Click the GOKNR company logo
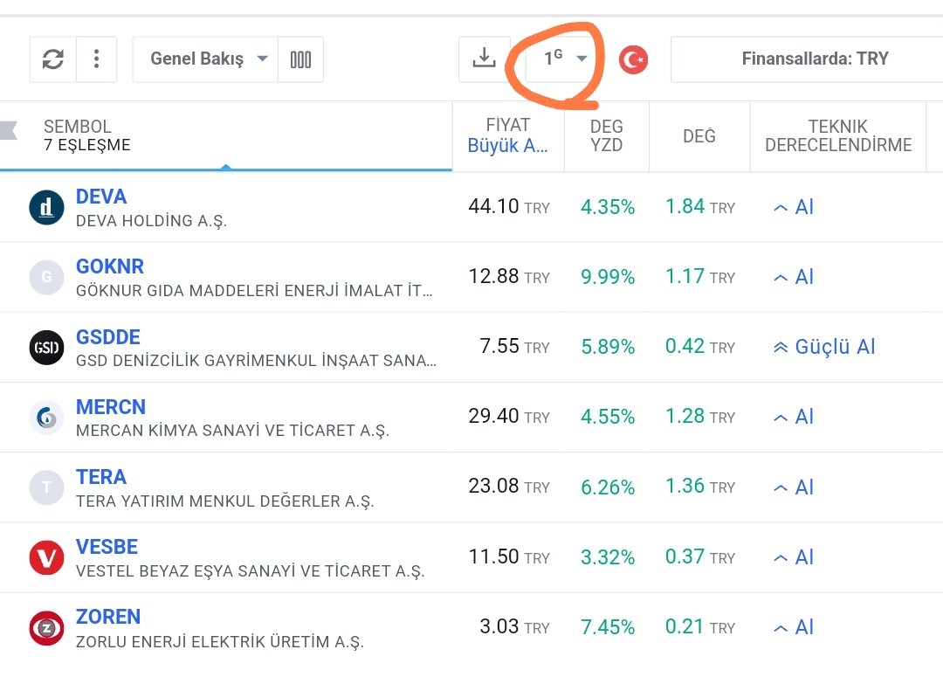This screenshot has height=691, width=943. point(46,278)
